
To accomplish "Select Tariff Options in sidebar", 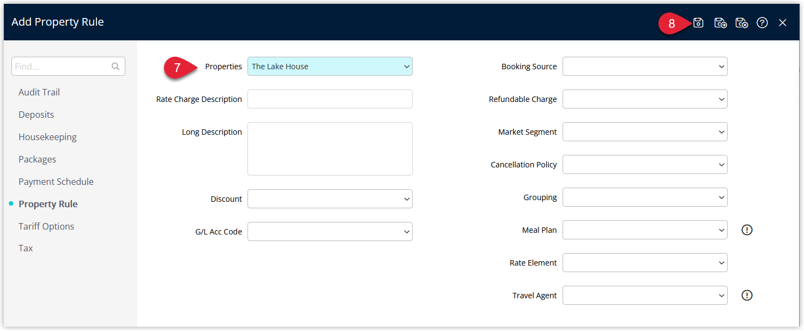I will click(46, 226).
